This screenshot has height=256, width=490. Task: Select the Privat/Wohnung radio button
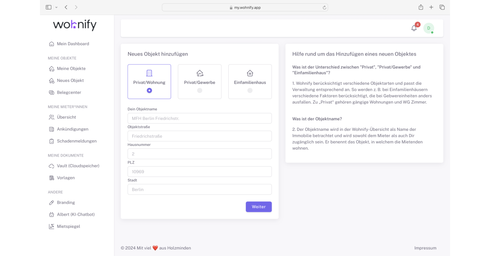point(149,90)
